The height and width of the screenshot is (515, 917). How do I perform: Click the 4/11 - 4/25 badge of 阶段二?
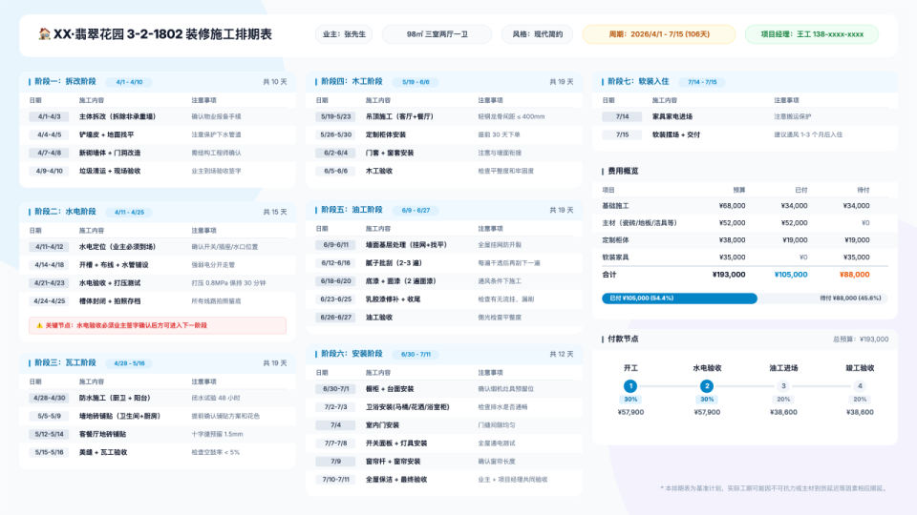coord(129,213)
